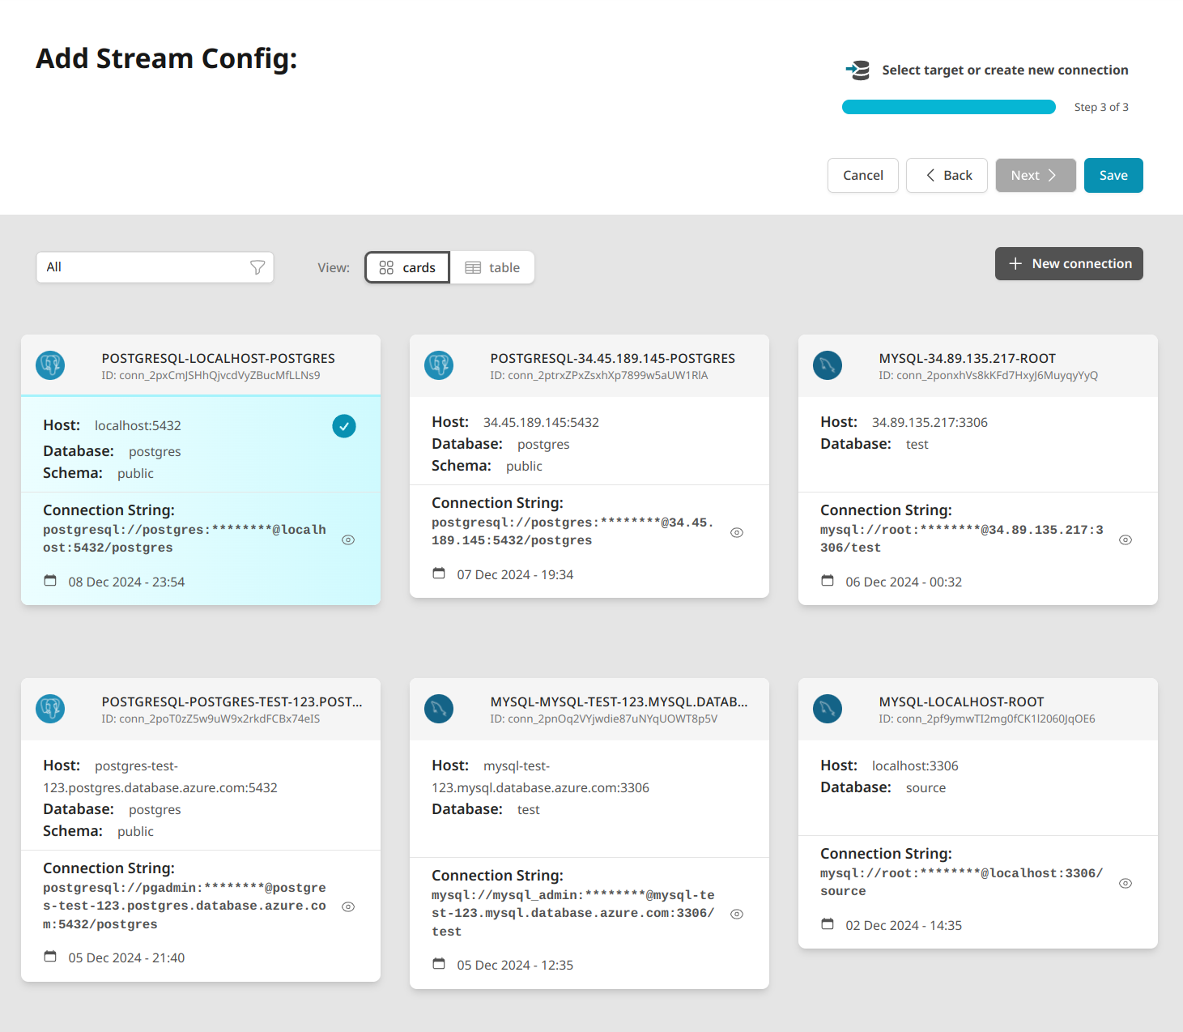Save the stream config
Image resolution: width=1183 pixels, height=1032 pixels.
point(1113,175)
